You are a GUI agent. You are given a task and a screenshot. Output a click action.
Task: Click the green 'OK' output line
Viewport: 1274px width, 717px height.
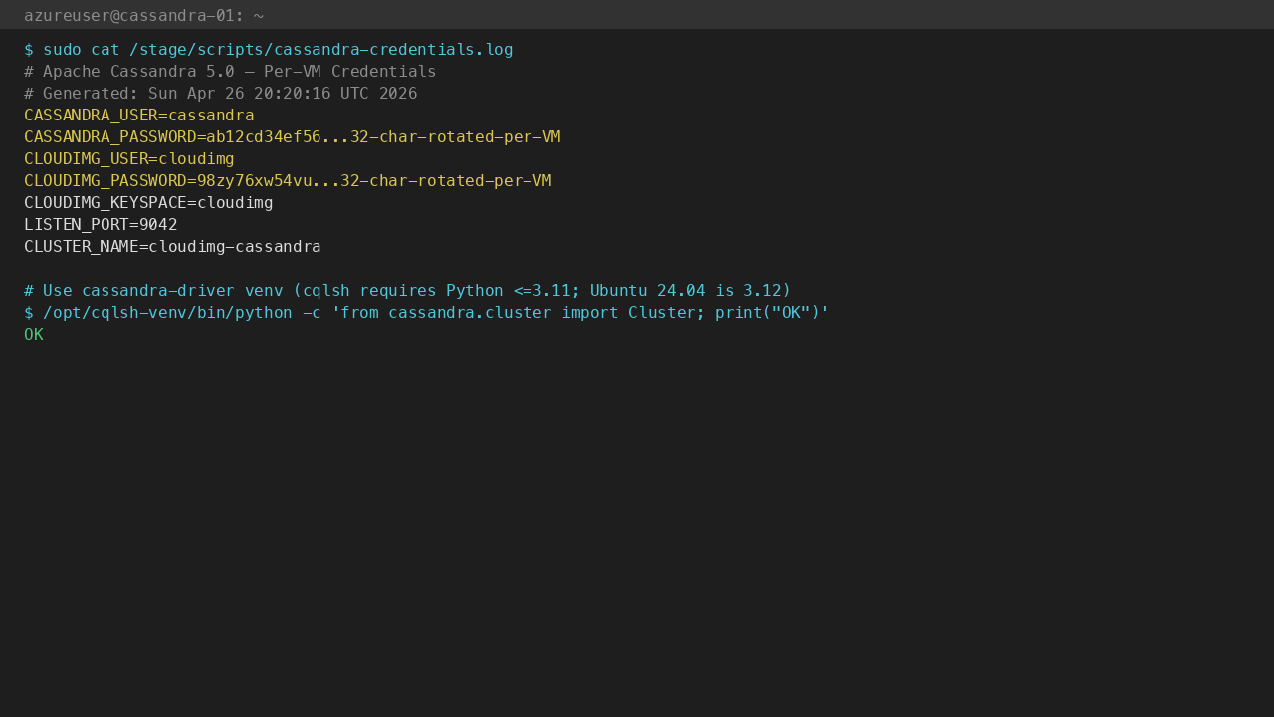click(34, 335)
